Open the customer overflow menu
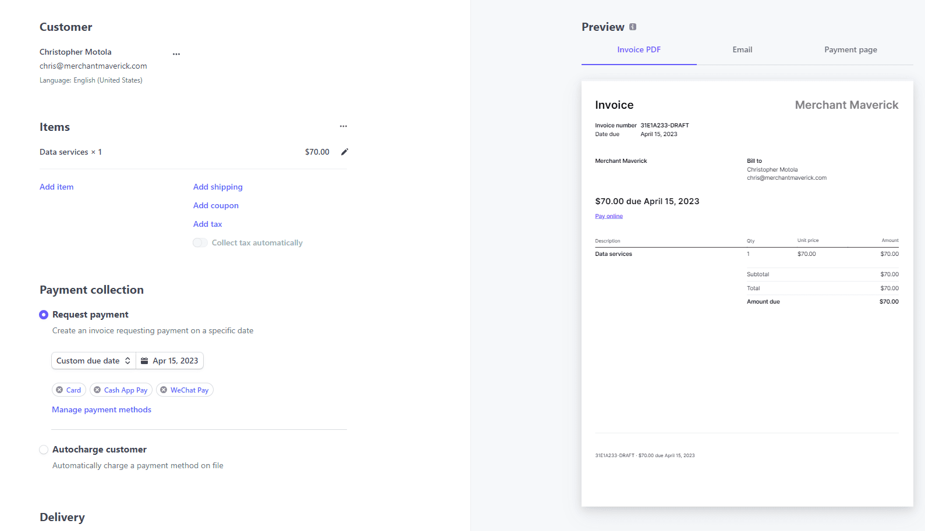 point(176,54)
